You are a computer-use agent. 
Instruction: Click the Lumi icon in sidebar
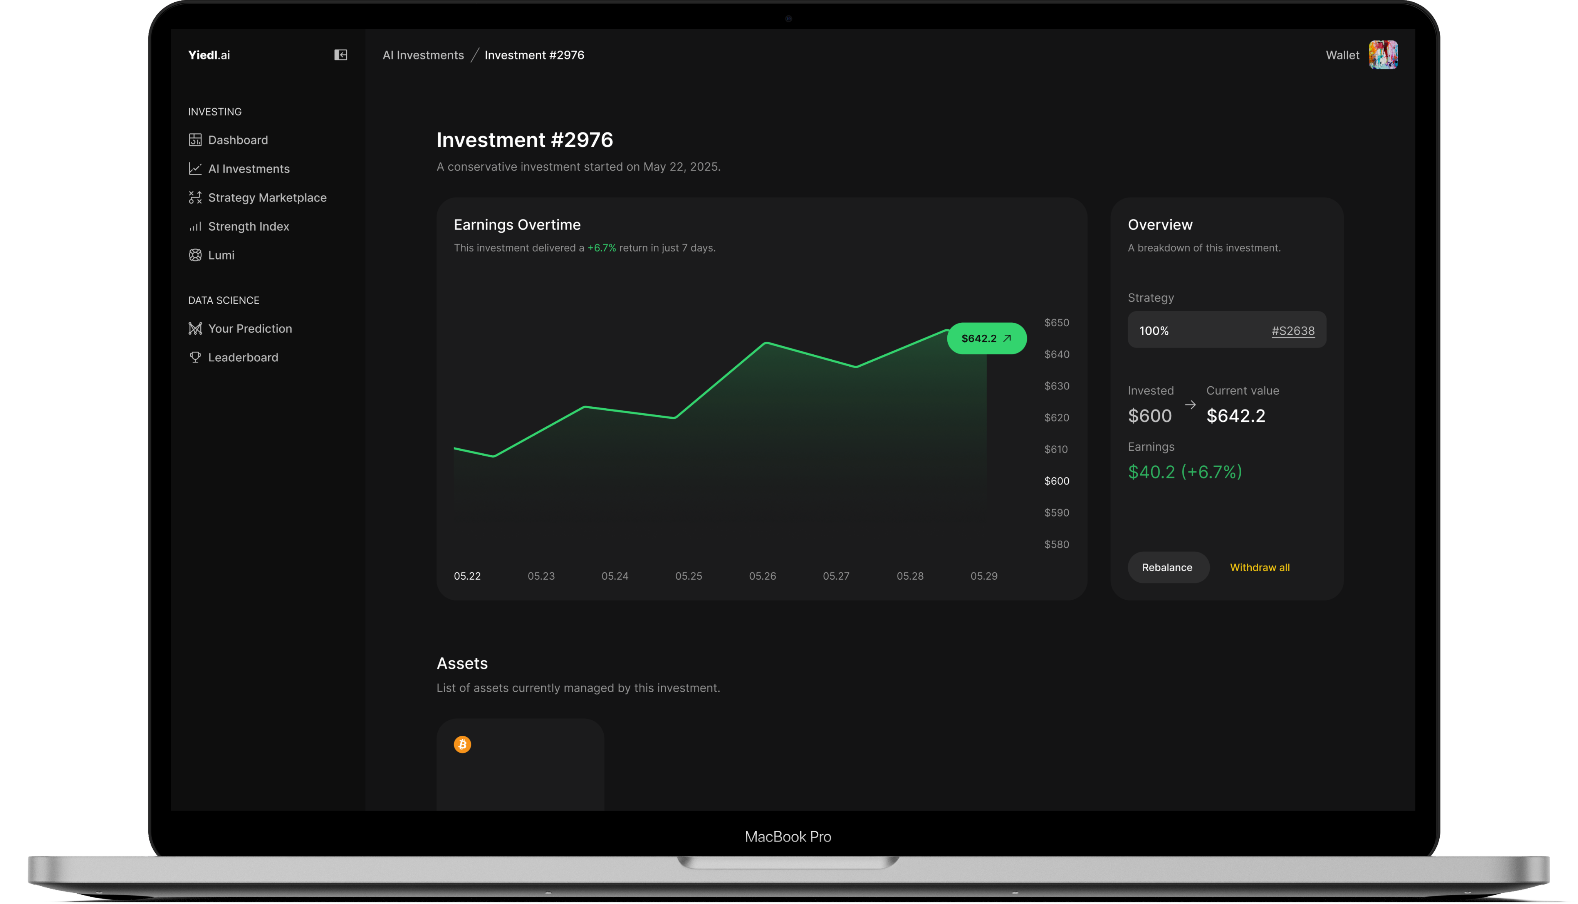tap(195, 255)
